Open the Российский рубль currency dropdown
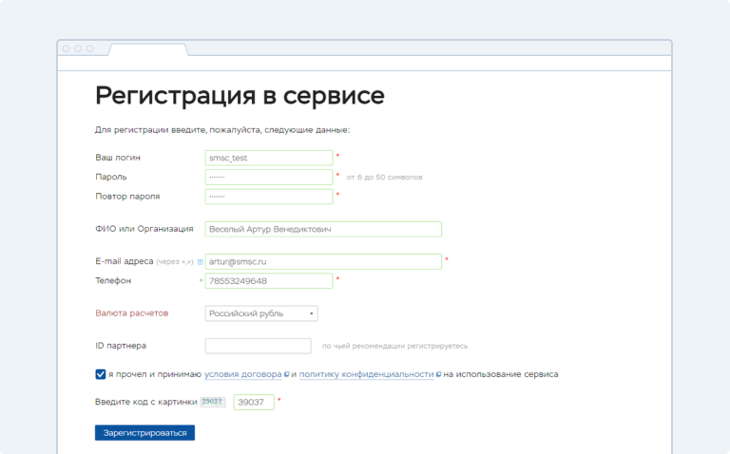This screenshot has height=454, width=730. (261, 313)
